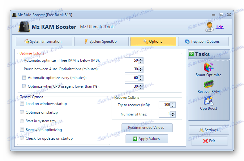Screen dimensions: 244x161
Task: Increase pause between Auto-Optimizations up arrow
Action: pyautogui.click(x=140, y=68)
